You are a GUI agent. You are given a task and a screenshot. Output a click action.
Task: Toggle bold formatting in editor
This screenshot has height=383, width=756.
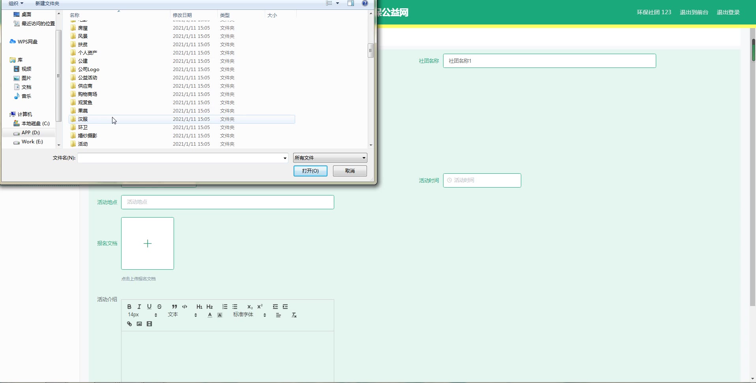(129, 307)
